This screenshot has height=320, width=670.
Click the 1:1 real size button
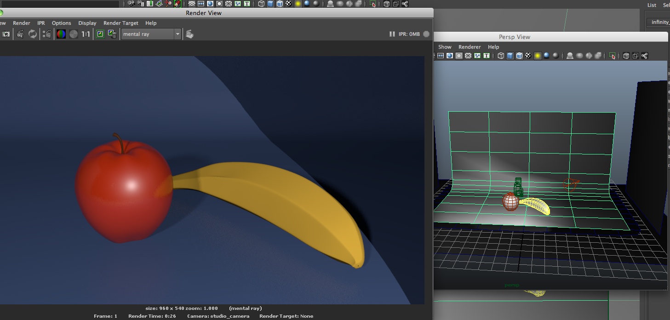coord(86,34)
